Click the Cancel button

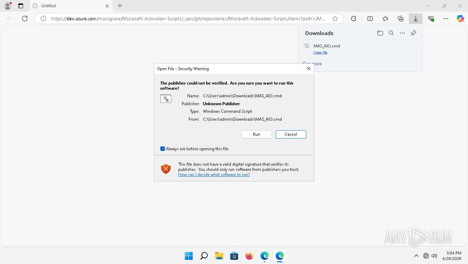pos(291,134)
